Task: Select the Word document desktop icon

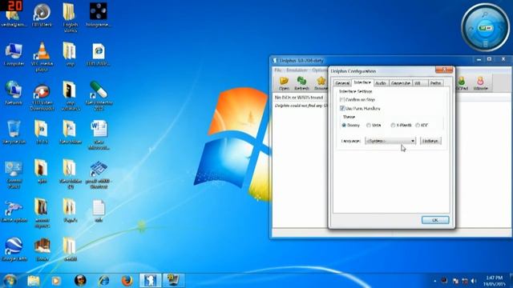Action: 99,135
